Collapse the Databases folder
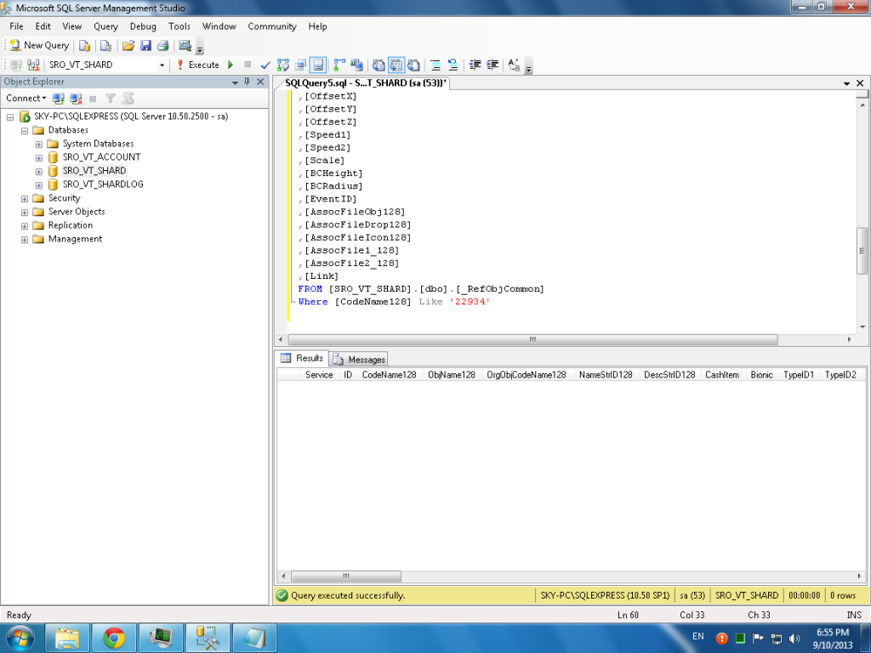The width and height of the screenshot is (871, 653). [x=25, y=130]
